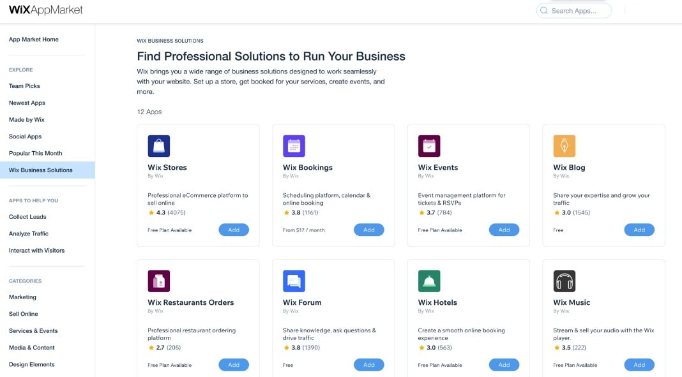Click the Wix Stores shopping bag icon
The width and height of the screenshot is (682, 377).
click(x=158, y=146)
